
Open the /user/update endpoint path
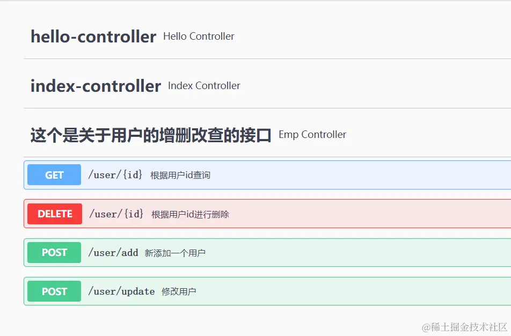(121, 291)
